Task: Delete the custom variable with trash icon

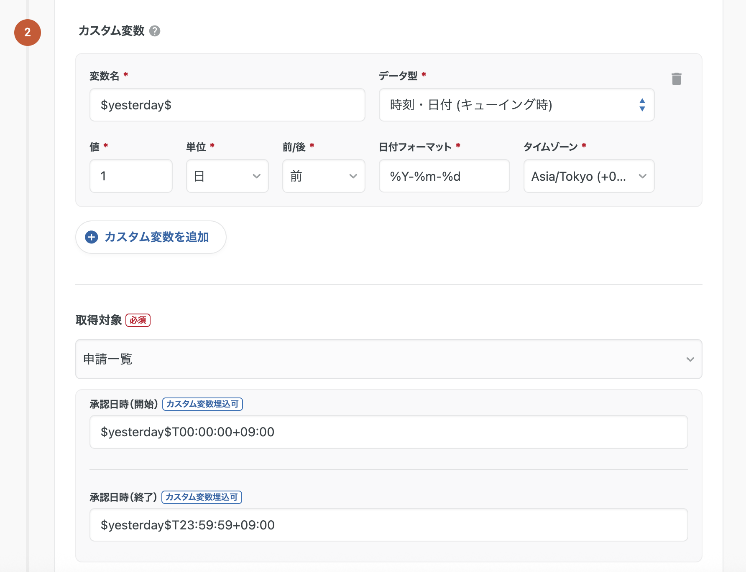Action: point(676,79)
